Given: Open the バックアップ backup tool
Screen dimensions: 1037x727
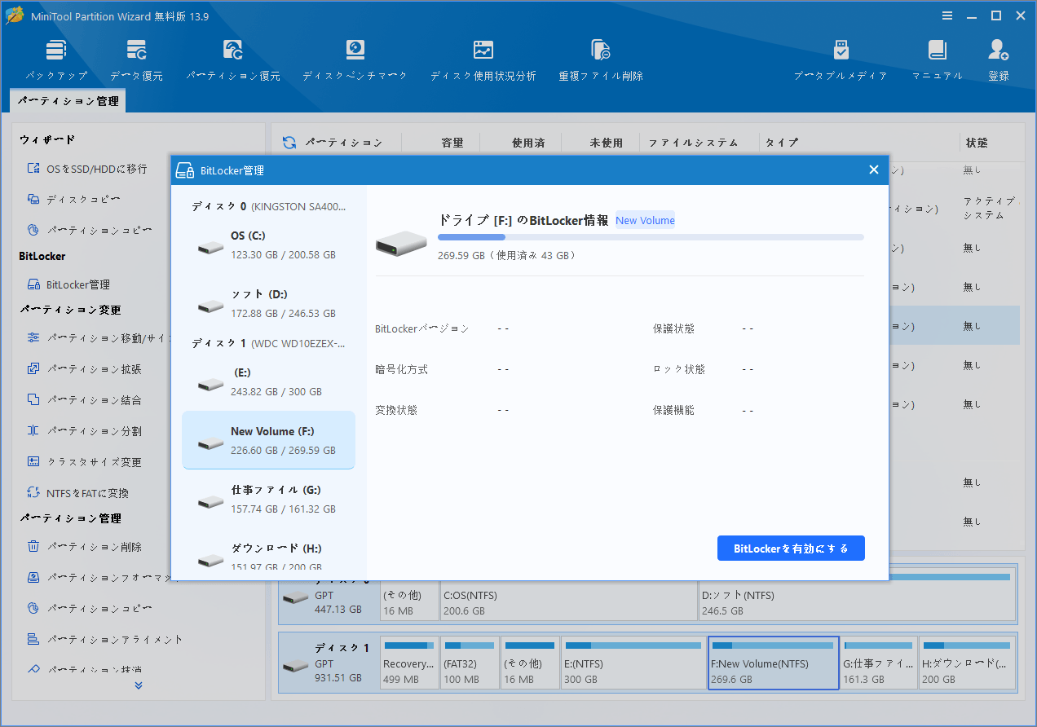Looking at the screenshot, I should tap(56, 60).
